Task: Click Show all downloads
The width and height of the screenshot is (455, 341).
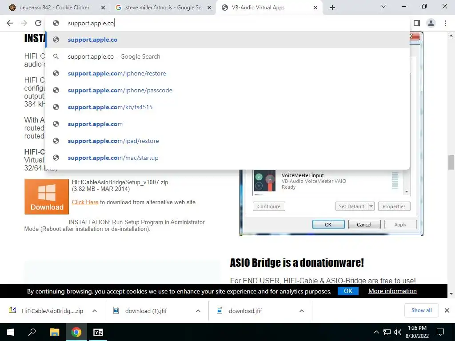Action: point(421,310)
